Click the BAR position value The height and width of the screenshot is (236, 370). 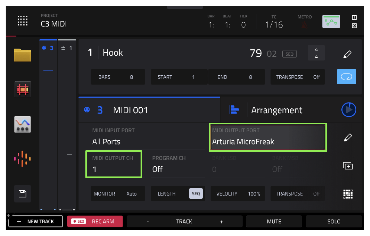pos(211,24)
